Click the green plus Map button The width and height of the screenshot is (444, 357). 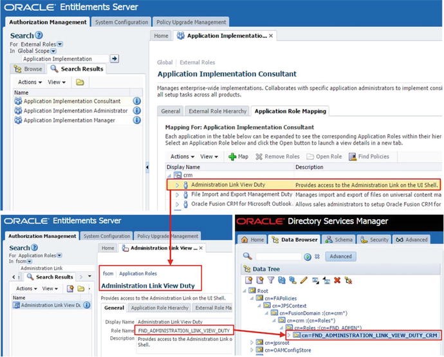238,156
